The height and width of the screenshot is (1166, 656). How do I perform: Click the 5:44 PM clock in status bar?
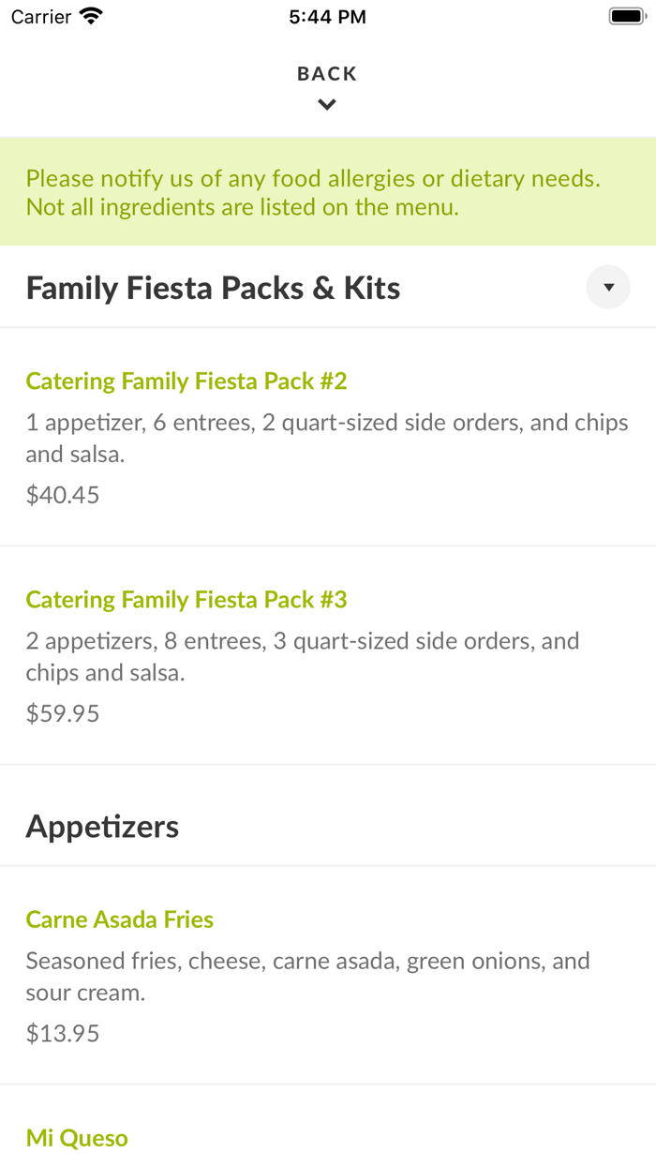pos(327,17)
